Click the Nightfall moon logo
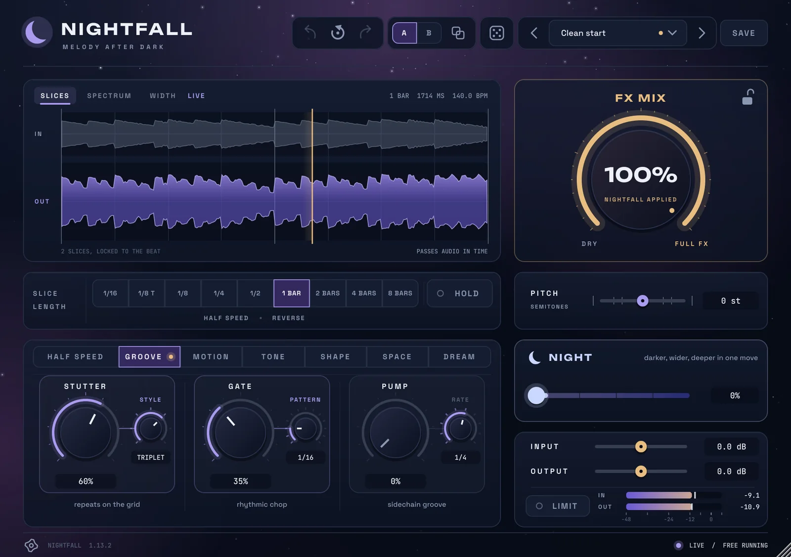Screen dimensions: 791x557 click(37, 33)
